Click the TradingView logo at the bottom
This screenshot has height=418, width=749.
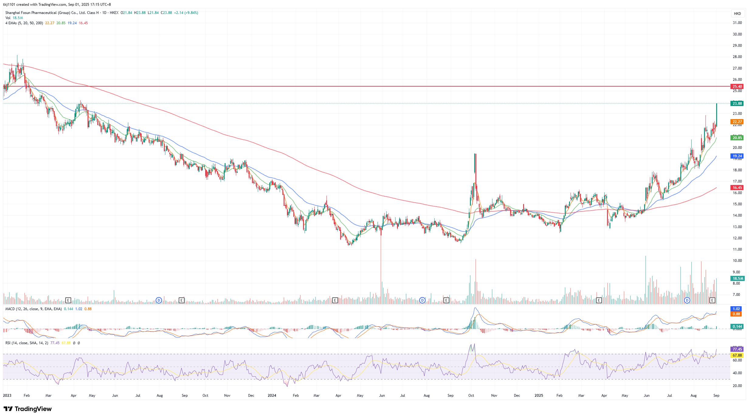pos(28,409)
